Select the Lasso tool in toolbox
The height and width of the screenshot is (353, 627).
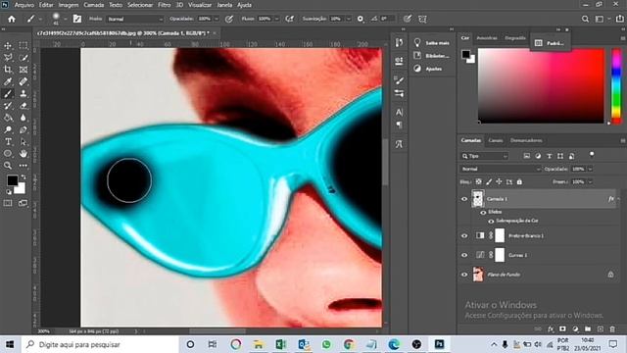click(8, 58)
